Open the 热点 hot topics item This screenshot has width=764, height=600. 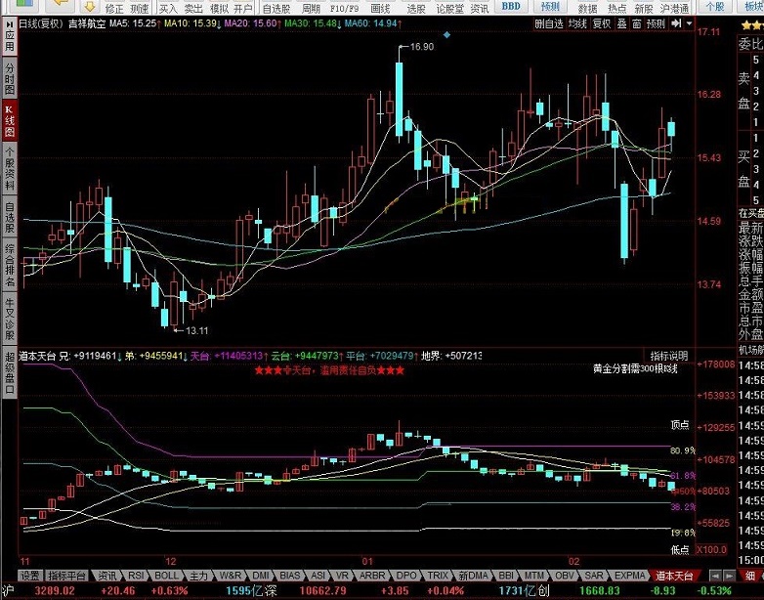tap(616, 8)
